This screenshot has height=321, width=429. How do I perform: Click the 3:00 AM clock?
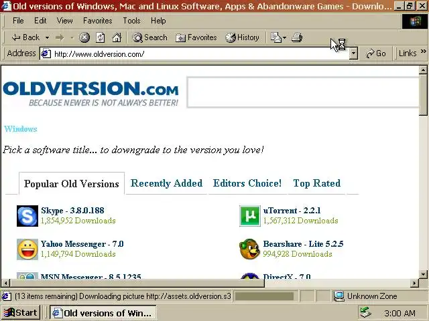[400, 313]
